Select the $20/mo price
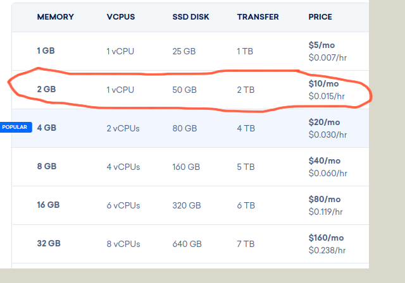The width and height of the screenshot is (405, 283). [x=324, y=122]
